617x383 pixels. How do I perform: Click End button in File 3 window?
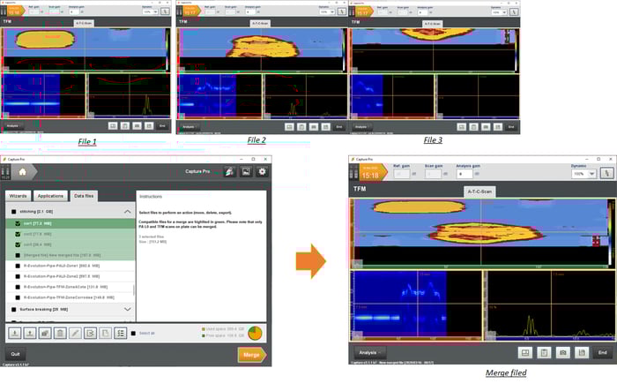coord(511,127)
